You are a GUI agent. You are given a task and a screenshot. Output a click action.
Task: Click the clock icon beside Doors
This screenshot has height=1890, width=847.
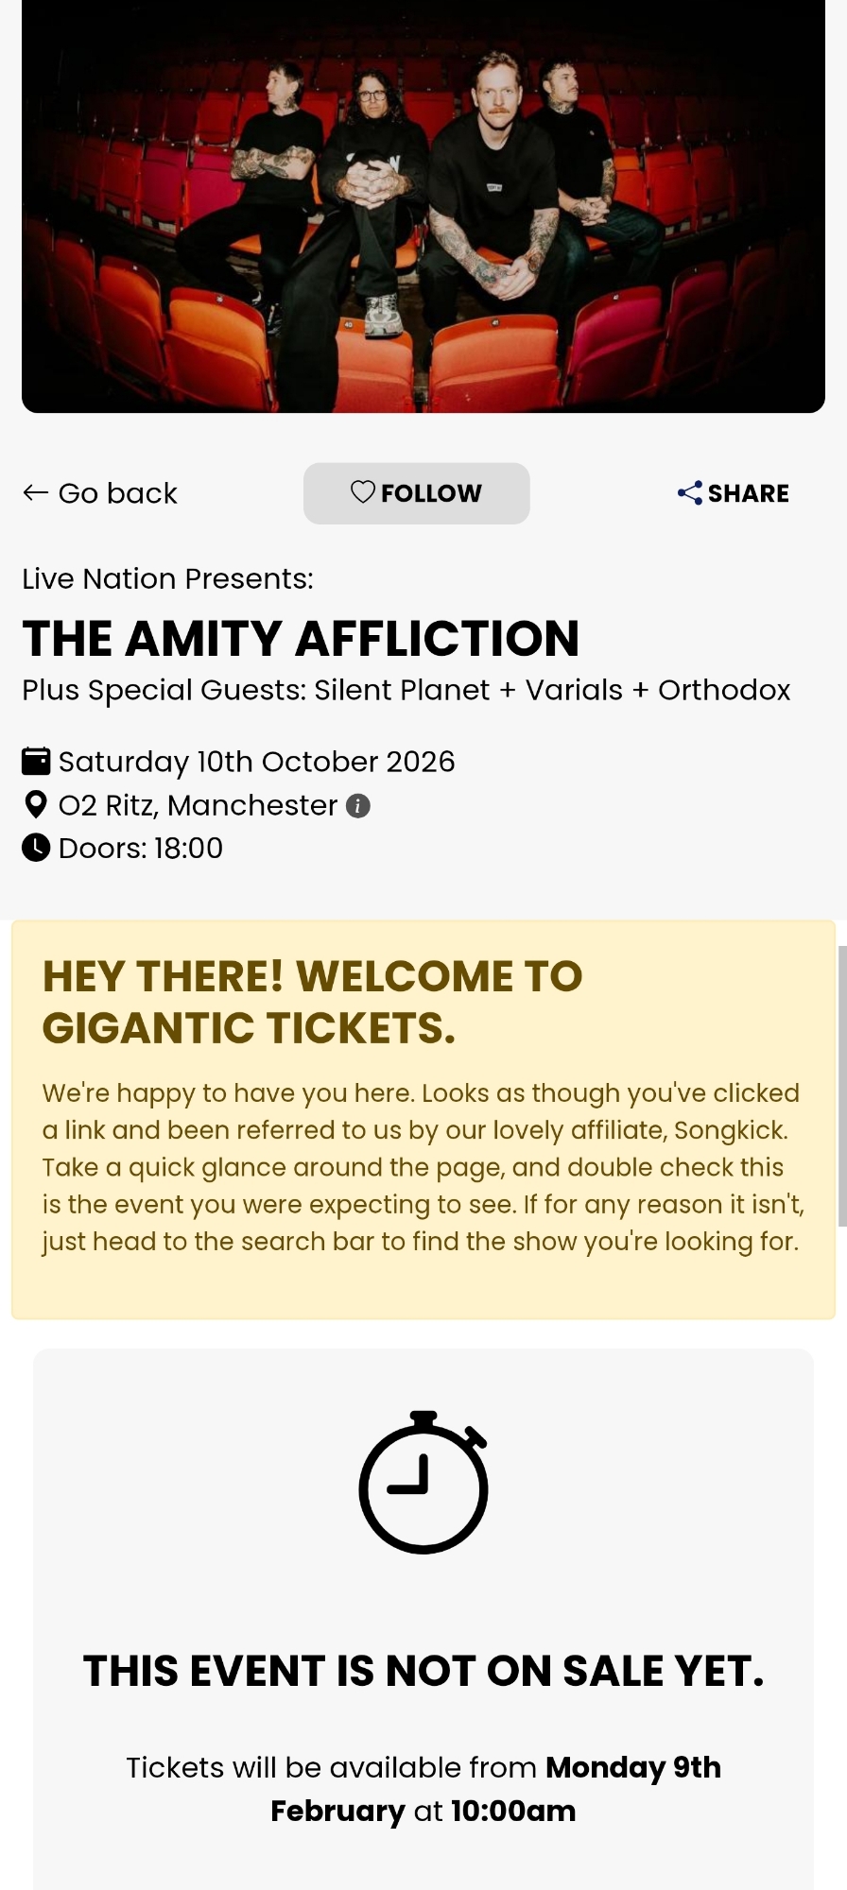[x=36, y=848]
